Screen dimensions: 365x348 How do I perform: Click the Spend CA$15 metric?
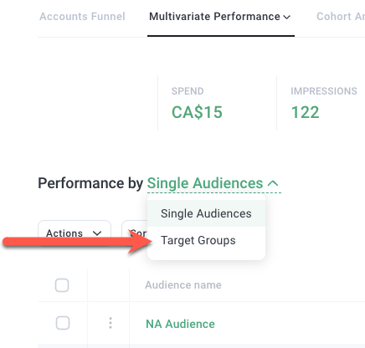click(x=197, y=112)
